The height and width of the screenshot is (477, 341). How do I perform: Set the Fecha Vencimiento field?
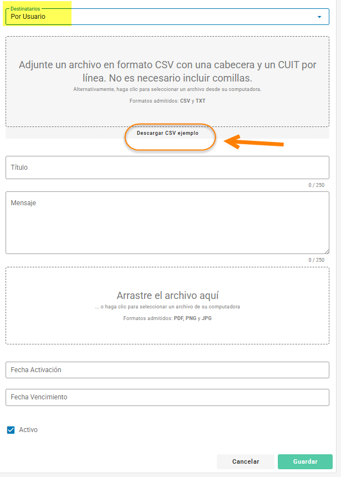[x=167, y=397]
